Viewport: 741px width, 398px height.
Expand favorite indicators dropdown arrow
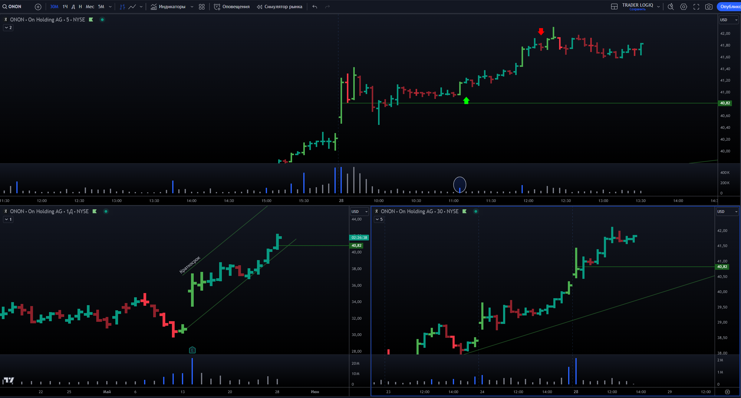pos(192,7)
